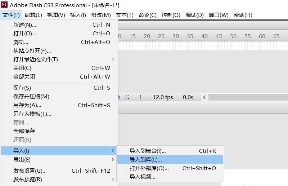Image resolution: width=288 pixels, height=186 pixels.
Task: Open the 视图(V) menu
Action: [56, 15]
